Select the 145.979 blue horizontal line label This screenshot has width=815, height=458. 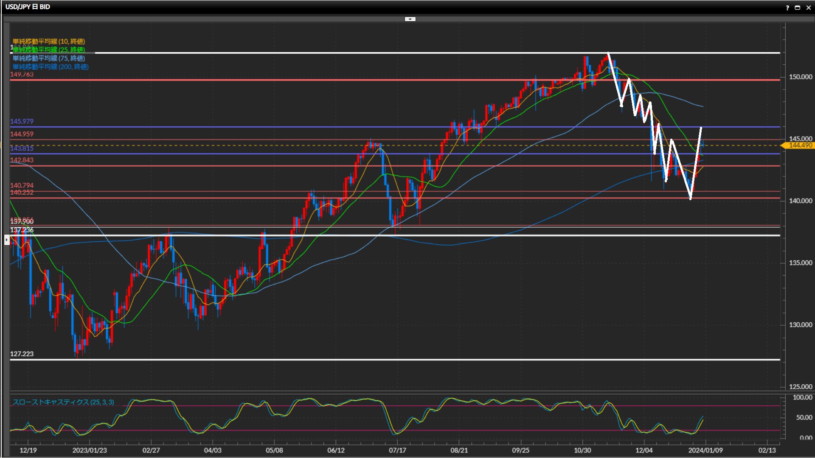click(x=22, y=121)
